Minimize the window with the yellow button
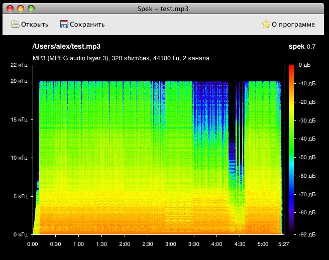The width and height of the screenshot is (329, 260). click(21, 9)
